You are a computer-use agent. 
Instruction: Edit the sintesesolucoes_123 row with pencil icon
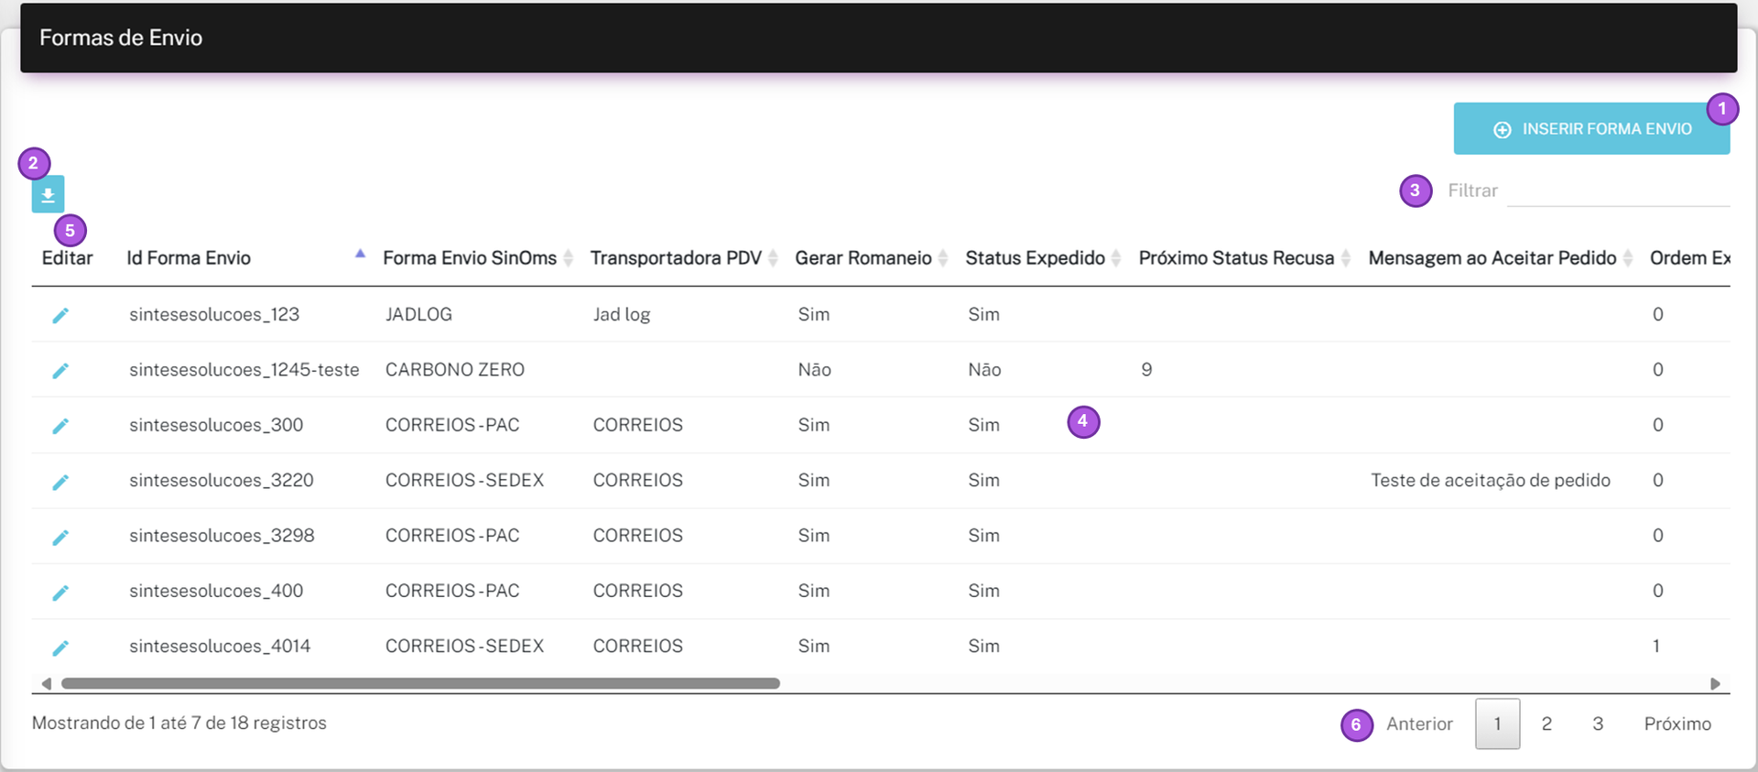pyautogui.click(x=60, y=315)
